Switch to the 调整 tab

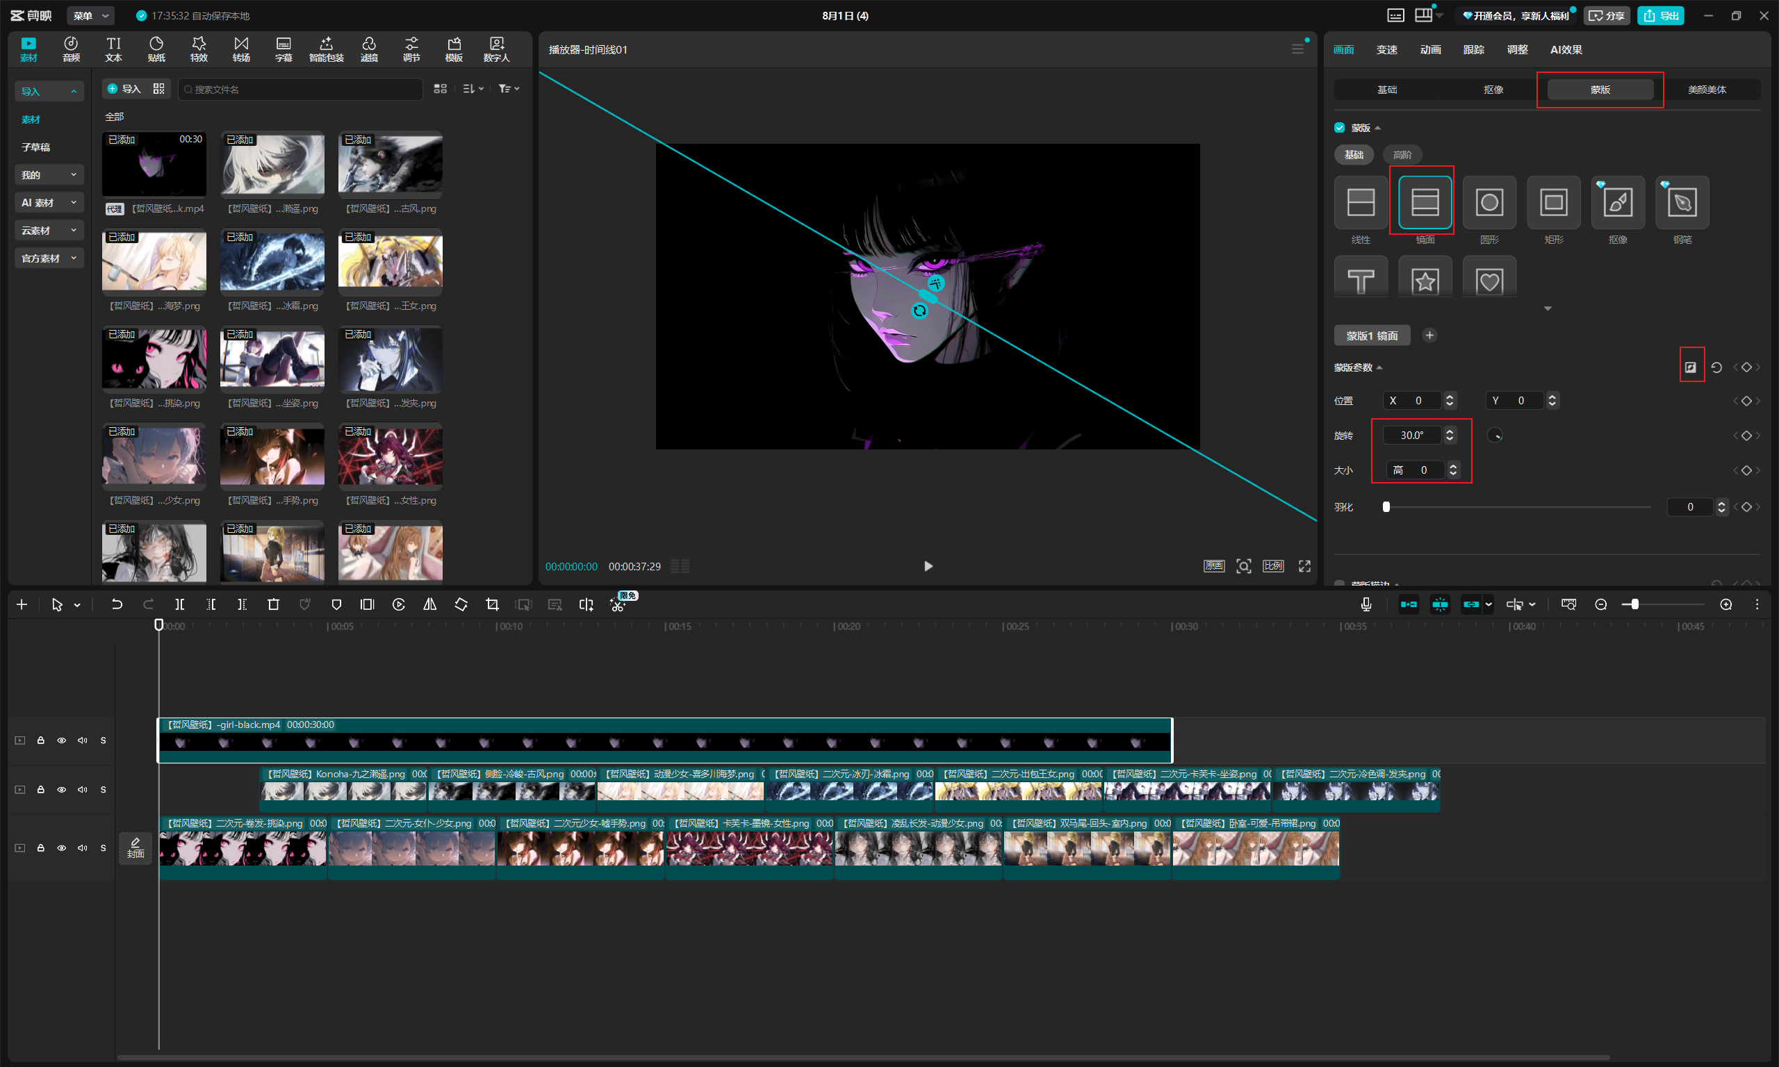coord(1517,49)
